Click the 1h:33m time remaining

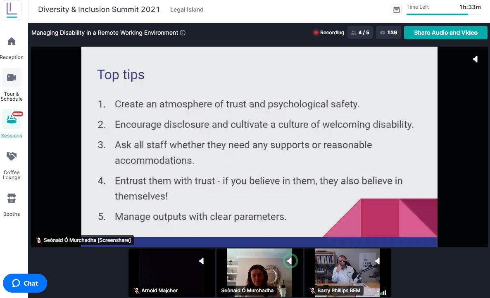pyautogui.click(x=470, y=7)
